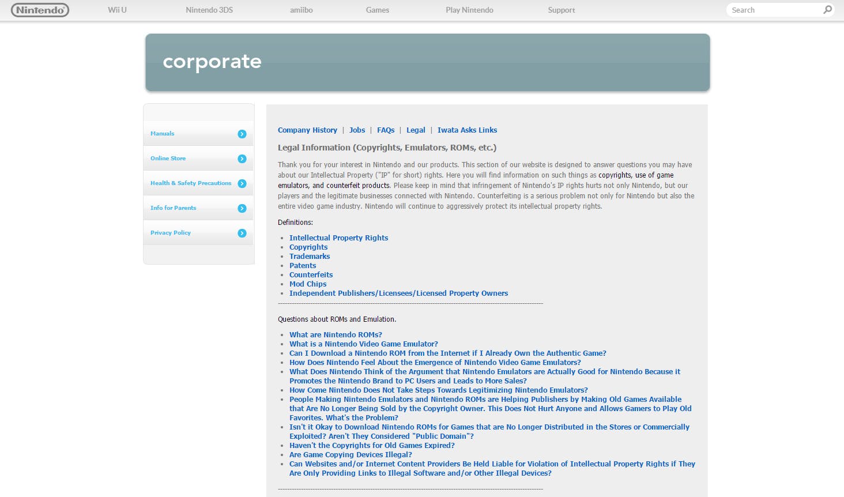Open 'What is a Nintendo Video Game Emulator?'
This screenshot has width=844, height=497.
click(x=364, y=344)
